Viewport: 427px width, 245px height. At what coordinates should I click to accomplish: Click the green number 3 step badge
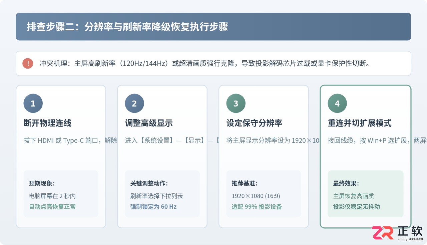click(236, 104)
